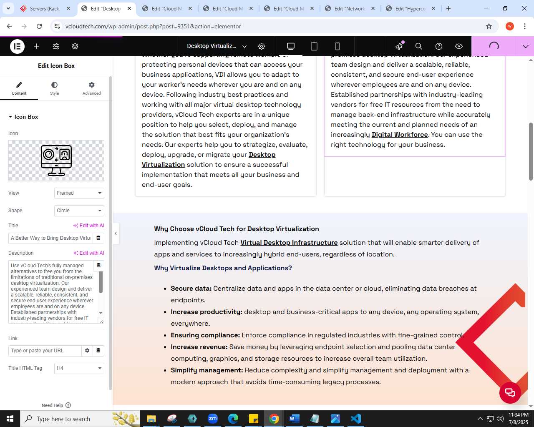Viewport: 534px width, 427px height.
Task: Open Visual Studio Code from taskbar
Action: [x=356, y=419]
